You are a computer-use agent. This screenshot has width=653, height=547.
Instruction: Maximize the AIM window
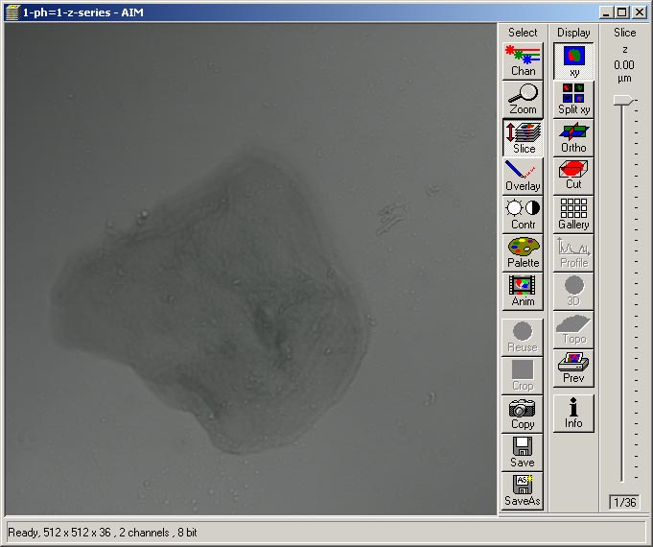pyautogui.click(x=621, y=12)
